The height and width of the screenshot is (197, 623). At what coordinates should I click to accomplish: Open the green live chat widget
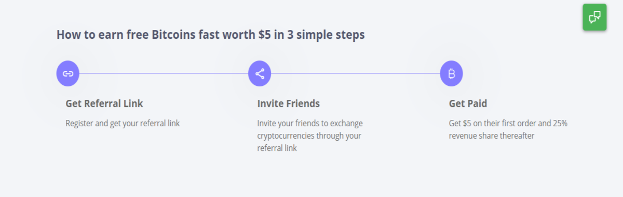594,17
